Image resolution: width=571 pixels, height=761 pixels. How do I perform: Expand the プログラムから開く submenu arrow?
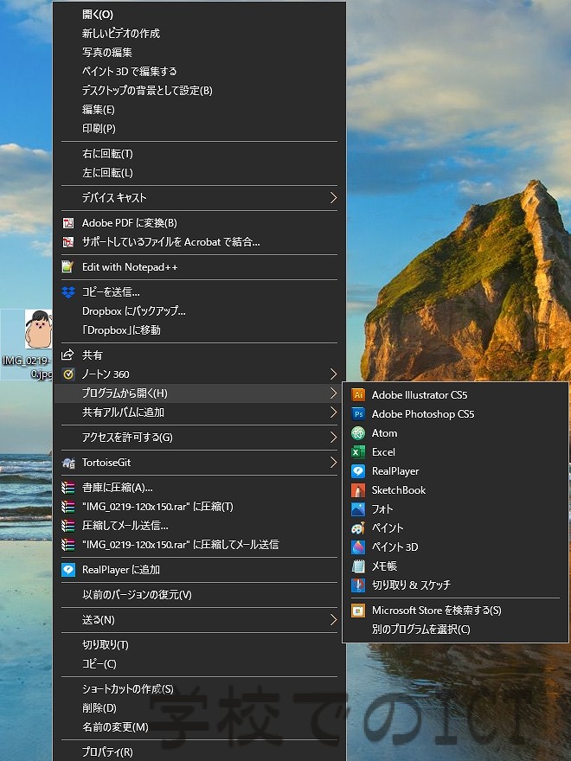[x=333, y=393]
